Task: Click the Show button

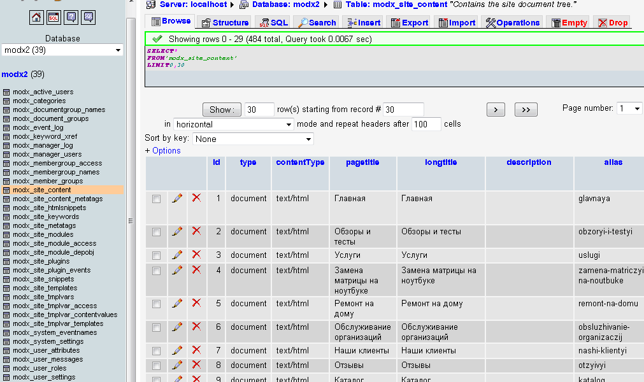Action: (x=222, y=110)
